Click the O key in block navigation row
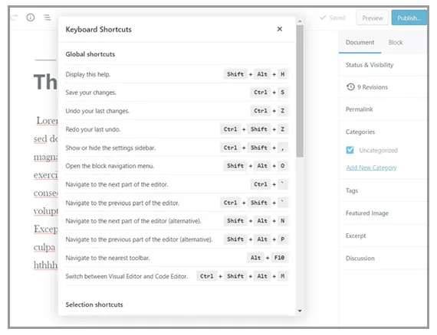 pos(283,166)
